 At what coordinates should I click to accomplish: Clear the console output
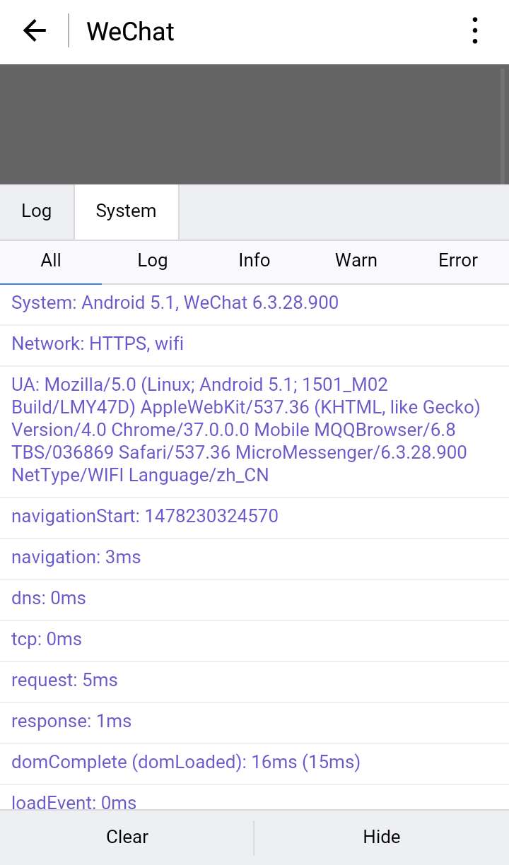[x=127, y=837]
